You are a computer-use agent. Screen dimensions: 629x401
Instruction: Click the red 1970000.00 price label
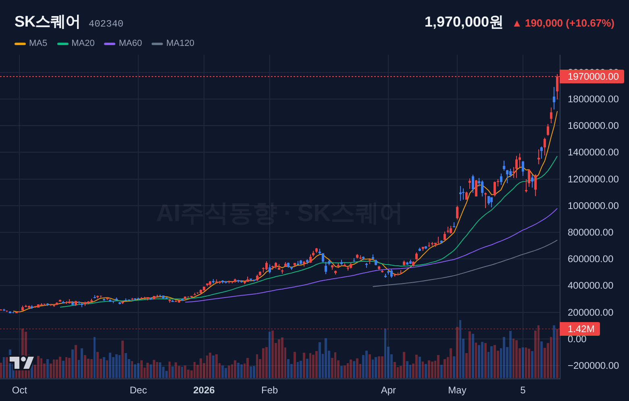click(592, 76)
